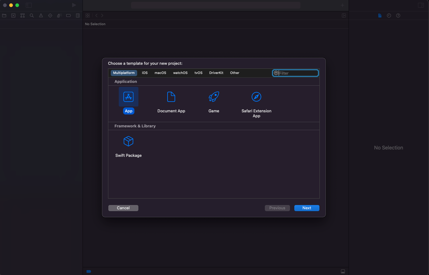Open the Breakpoint navigator icon

[68, 15]
